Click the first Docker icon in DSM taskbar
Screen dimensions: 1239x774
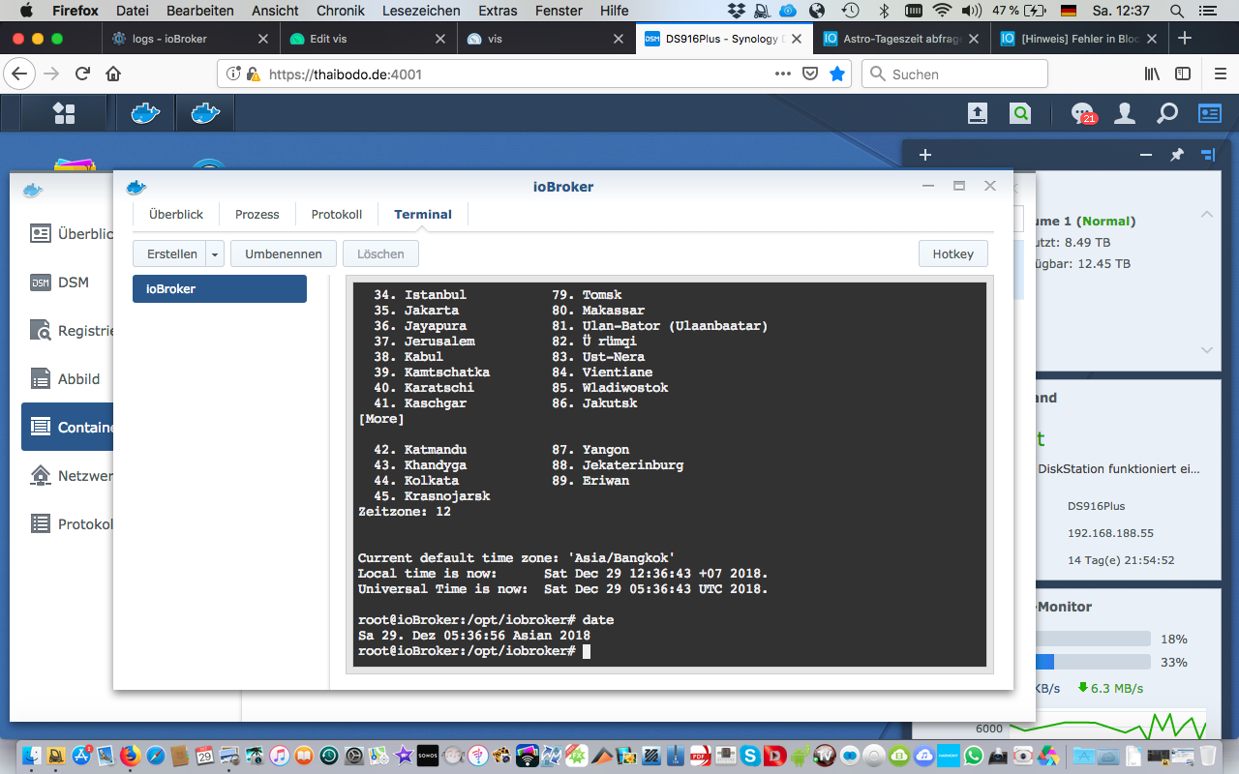[145, 113]
